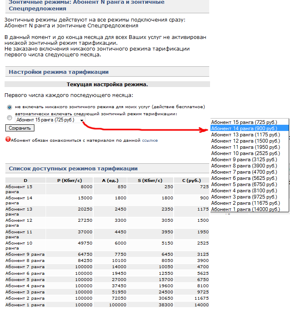Viewport: 290px width, 315px height.
Task: Click the A value 19450 cell
Action: click(110, 273)
